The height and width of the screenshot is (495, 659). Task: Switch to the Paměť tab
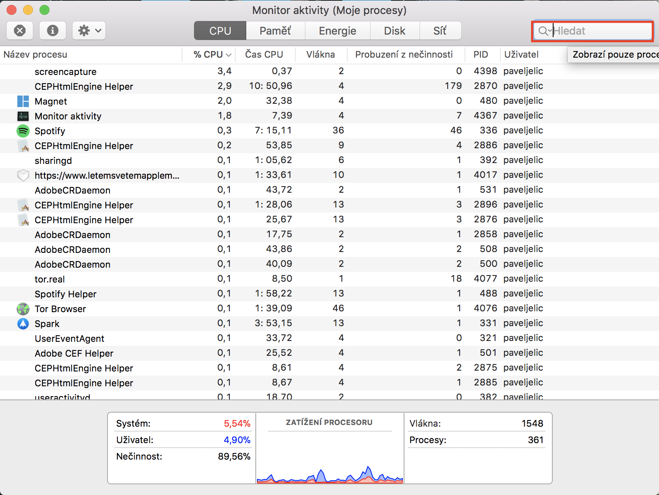point(276,30)
